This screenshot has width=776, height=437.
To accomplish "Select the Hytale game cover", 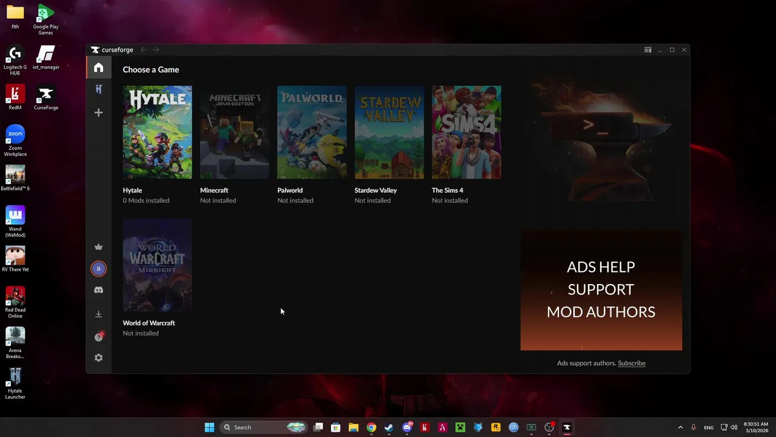I will 157,132.
